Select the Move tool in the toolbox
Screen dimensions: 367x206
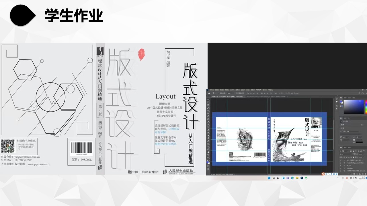[x=208, y=99]
